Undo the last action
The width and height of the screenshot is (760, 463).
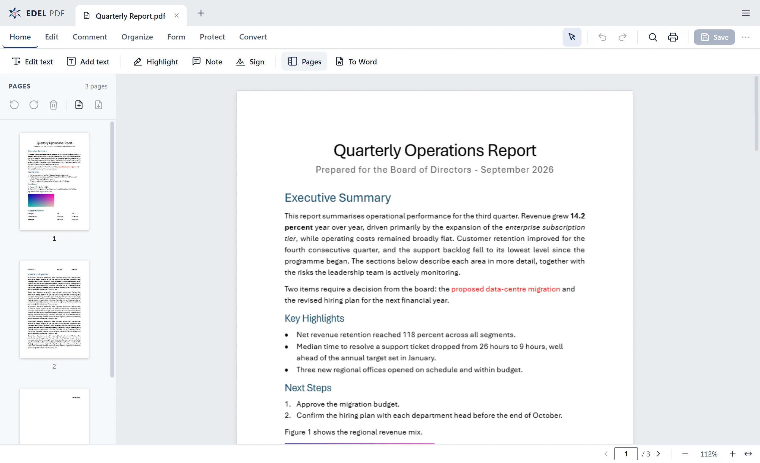[x=602, y=37]
